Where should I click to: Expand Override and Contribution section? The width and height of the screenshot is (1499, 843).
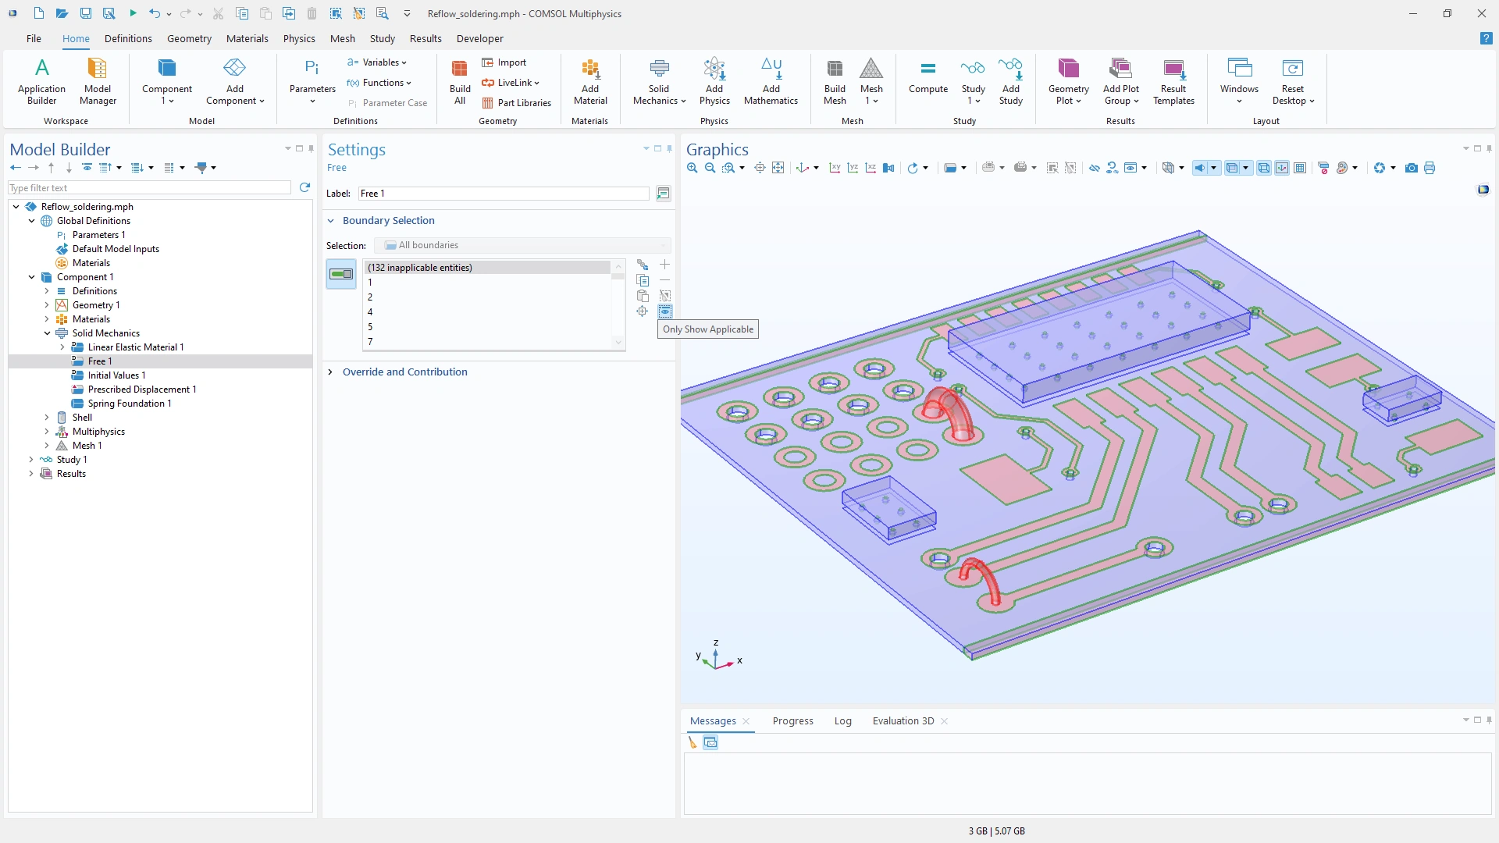tap(404, 372)
